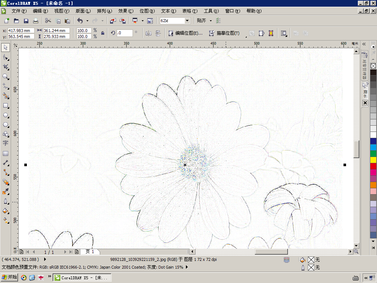Expand the color profile info arrow
Screen dimensions: 377x283
tap(187, 267)
